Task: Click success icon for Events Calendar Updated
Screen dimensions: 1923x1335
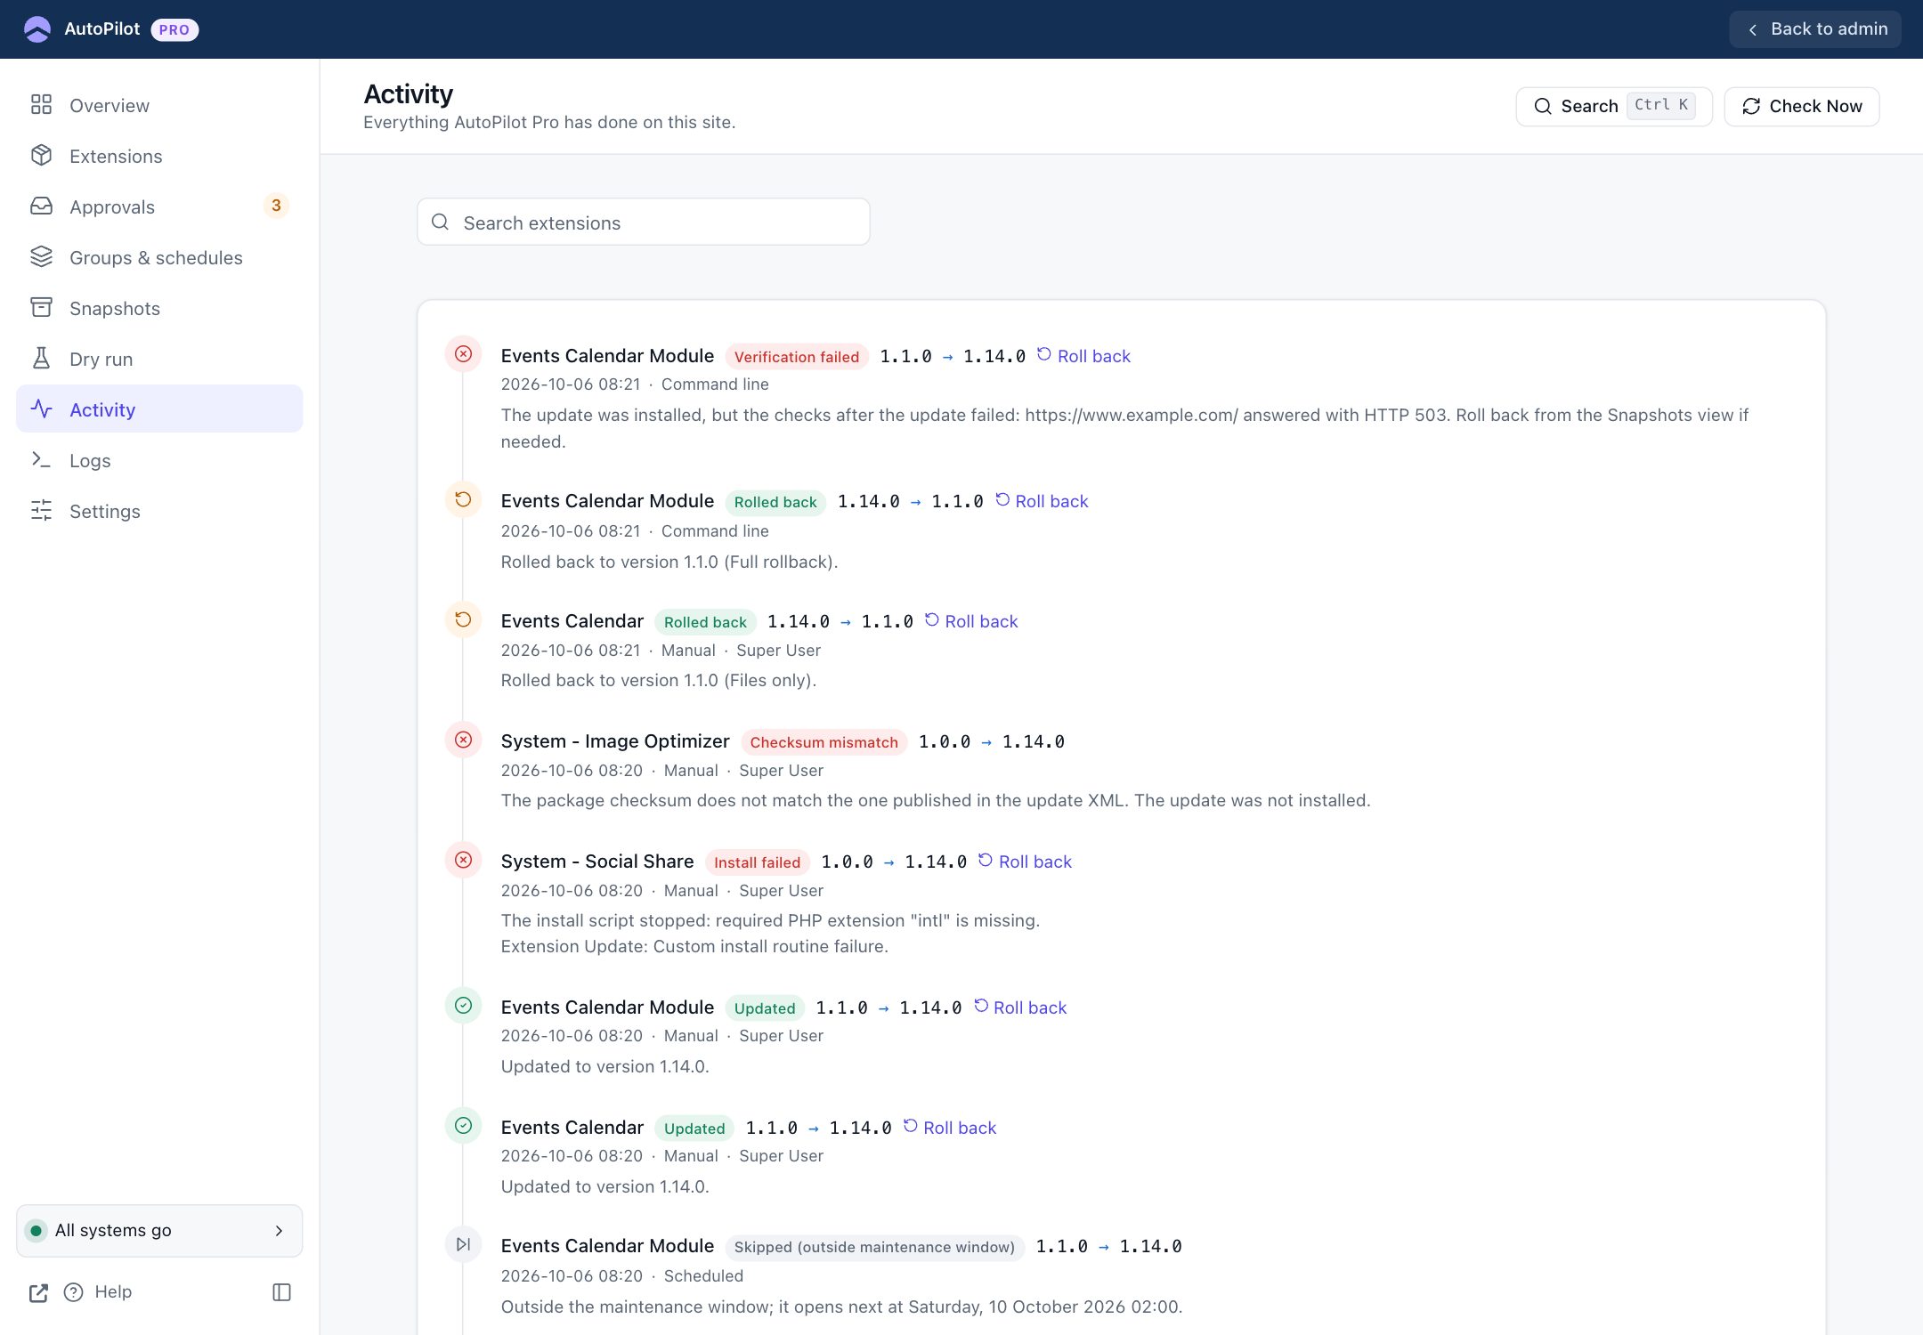Action: point(463,1126)
